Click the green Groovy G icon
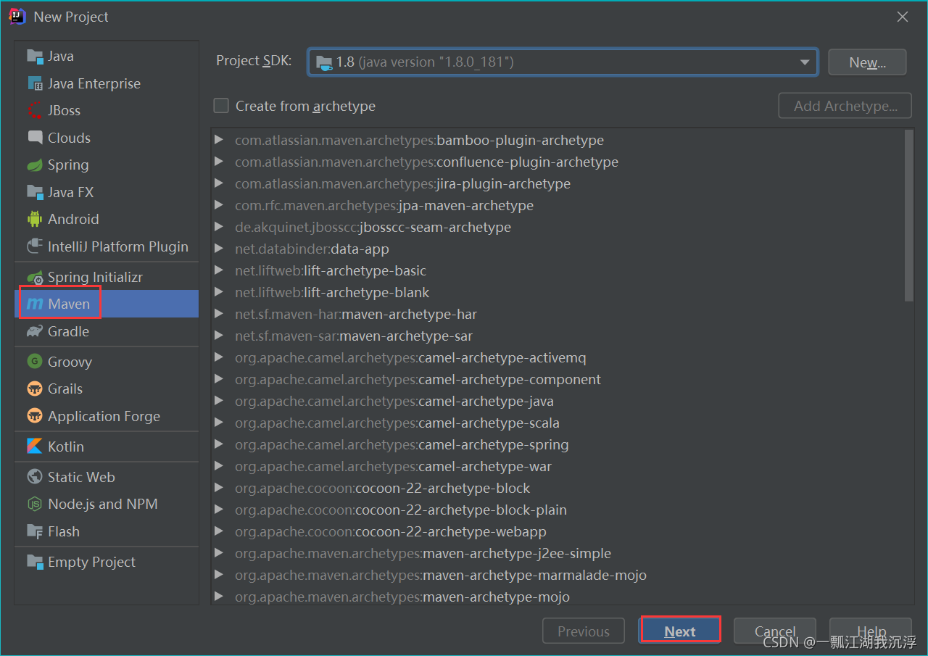The width and height of the screenshot is (928, 656). pos(35,362)
